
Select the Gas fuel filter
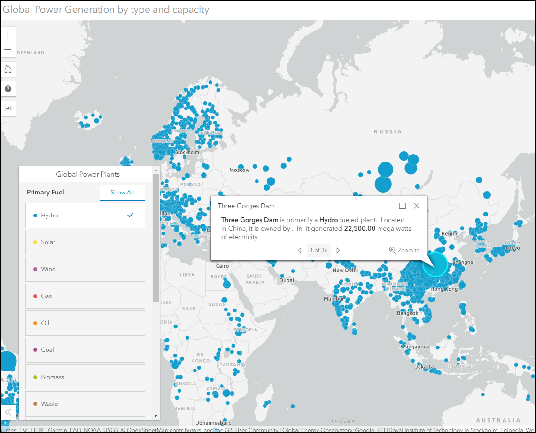point(85,296)
